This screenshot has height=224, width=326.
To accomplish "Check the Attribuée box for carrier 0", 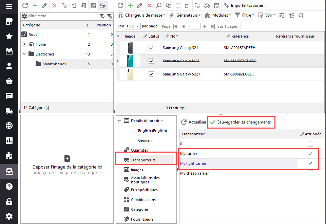I will click(310, 144).
